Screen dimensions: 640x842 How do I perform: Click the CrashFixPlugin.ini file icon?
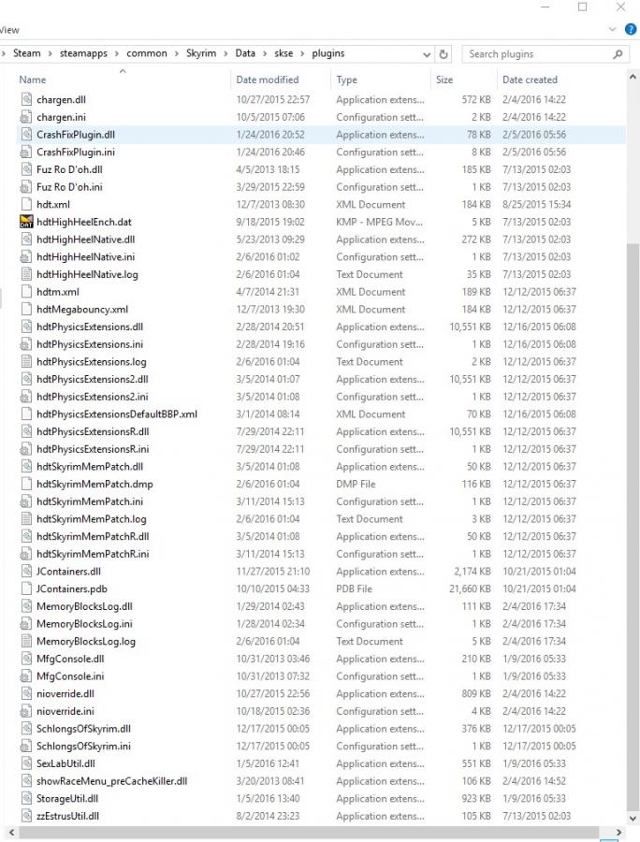[26, 152]
